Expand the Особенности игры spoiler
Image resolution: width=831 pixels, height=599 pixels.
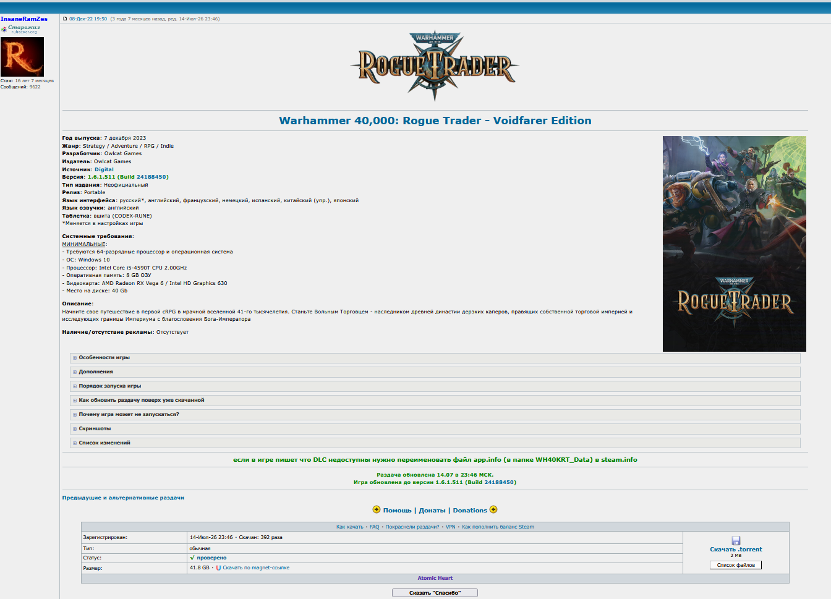point(435,358)
